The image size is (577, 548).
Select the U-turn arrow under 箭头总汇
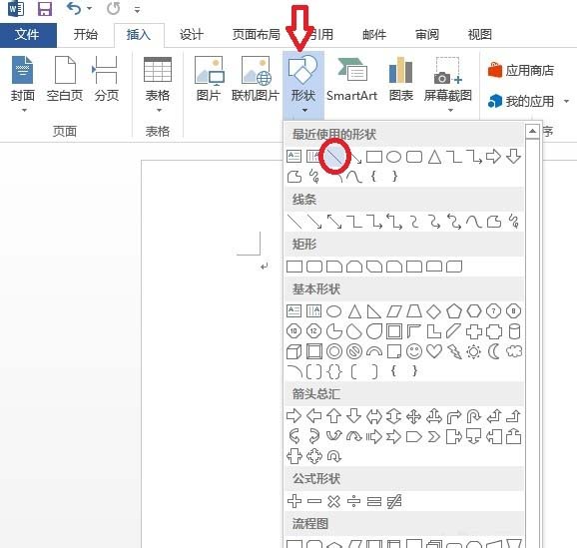point(473,416)
